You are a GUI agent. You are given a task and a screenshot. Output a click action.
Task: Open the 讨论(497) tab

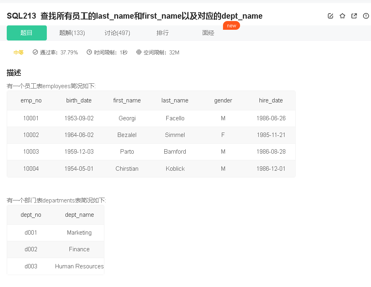(x=117, y=33)
